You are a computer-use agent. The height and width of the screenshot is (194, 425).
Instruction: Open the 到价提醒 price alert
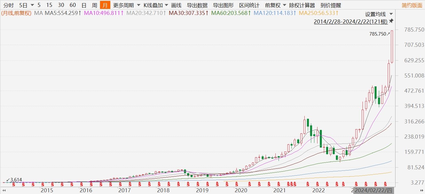coord(331,5)
